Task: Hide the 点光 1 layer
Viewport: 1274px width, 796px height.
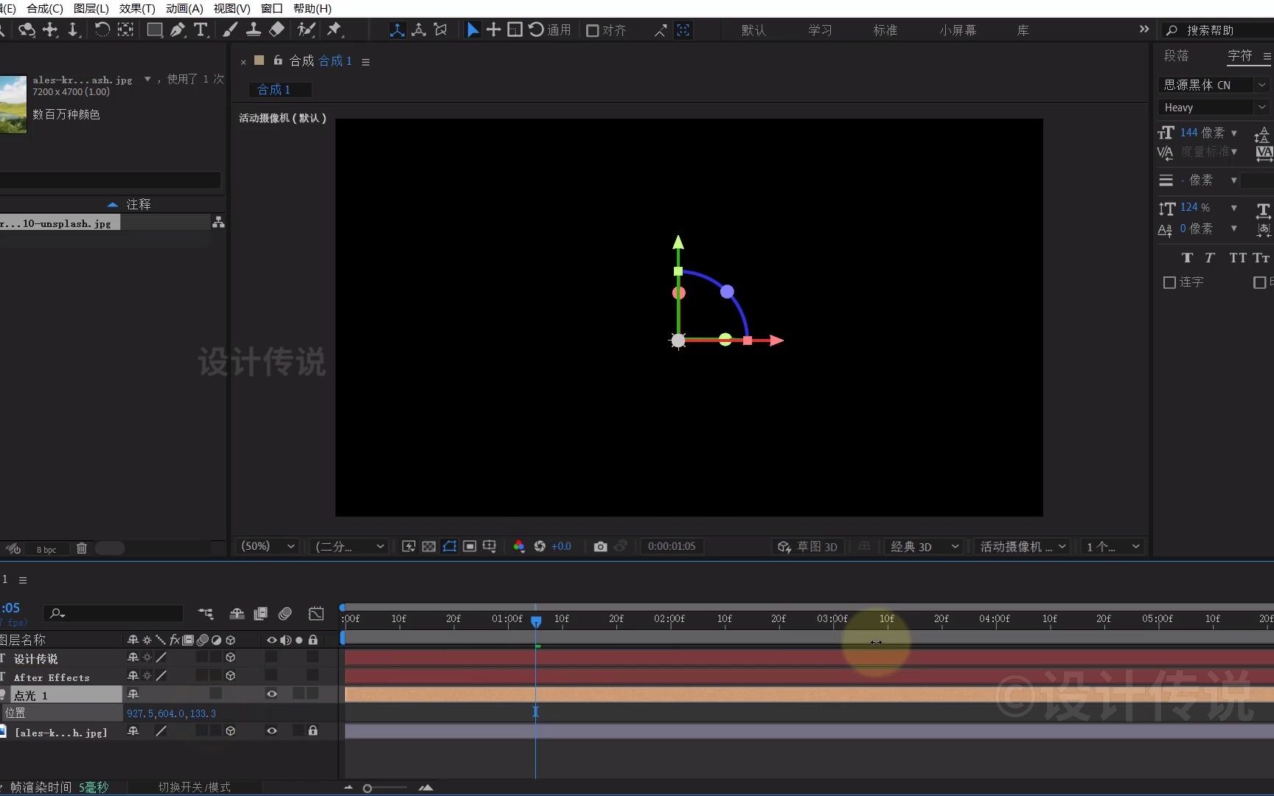Action: (271, 694)
